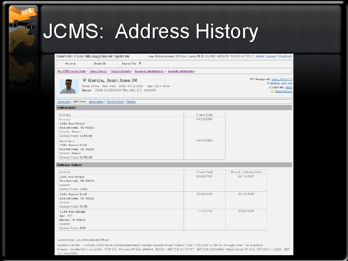Open the Home menu item
The image size is (348, 261).
click(71, 63)
